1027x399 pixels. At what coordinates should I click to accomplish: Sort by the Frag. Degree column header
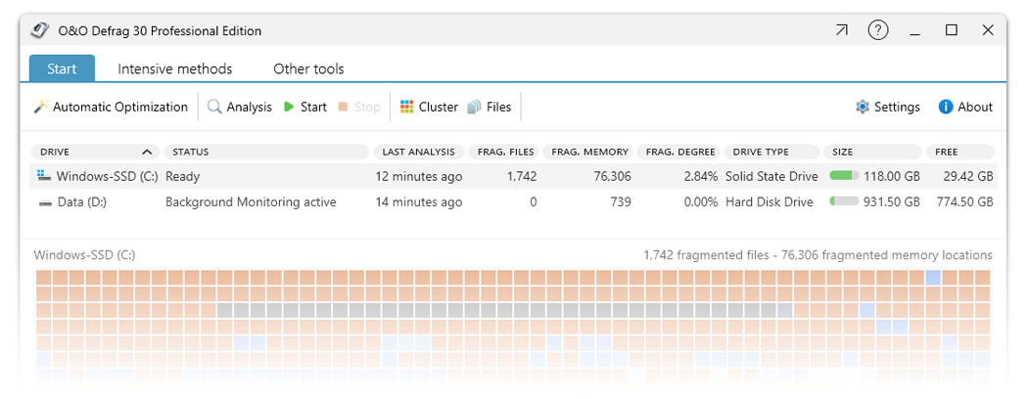679,153
